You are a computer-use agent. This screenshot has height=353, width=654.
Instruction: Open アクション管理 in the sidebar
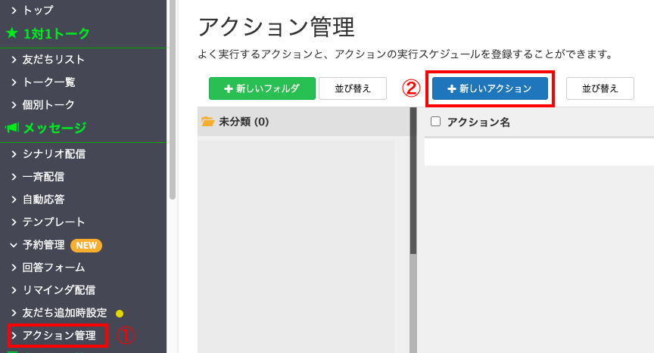click(x=59, y=335)
